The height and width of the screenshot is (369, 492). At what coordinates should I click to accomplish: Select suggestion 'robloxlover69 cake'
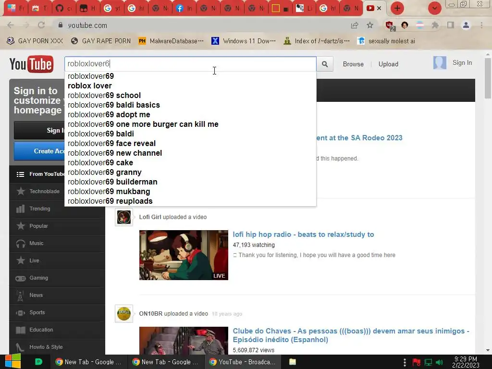190,162
